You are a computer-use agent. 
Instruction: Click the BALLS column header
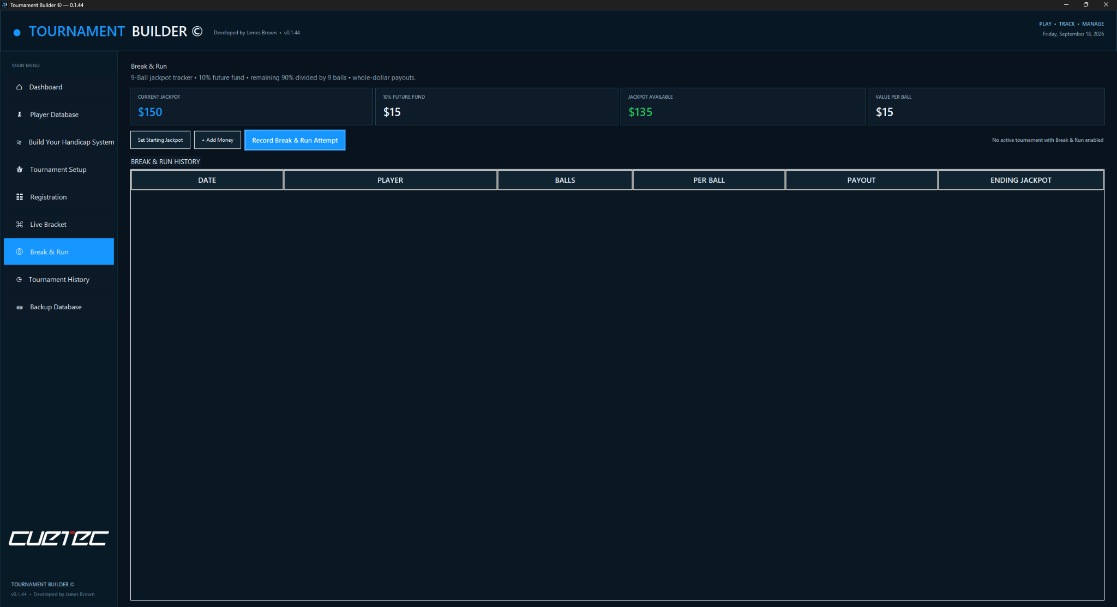point(565,180)
